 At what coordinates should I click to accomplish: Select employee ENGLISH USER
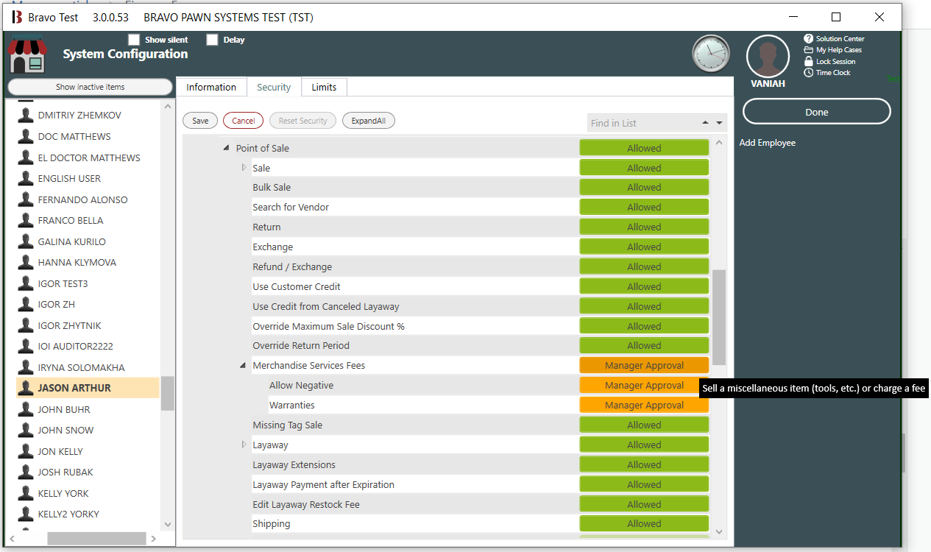[x=69, y=179]
